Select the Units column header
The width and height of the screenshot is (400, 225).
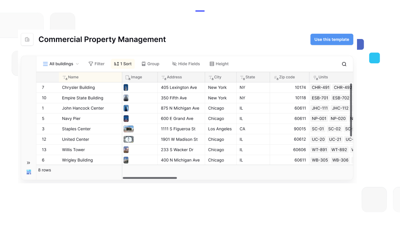click(323, 77)
